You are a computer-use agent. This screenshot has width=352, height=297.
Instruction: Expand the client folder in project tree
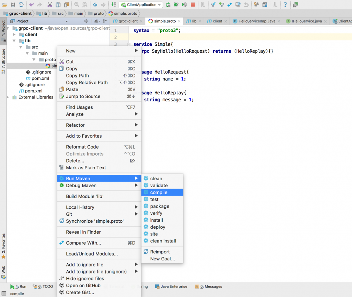pyautogui.click(x=14, y=34)
